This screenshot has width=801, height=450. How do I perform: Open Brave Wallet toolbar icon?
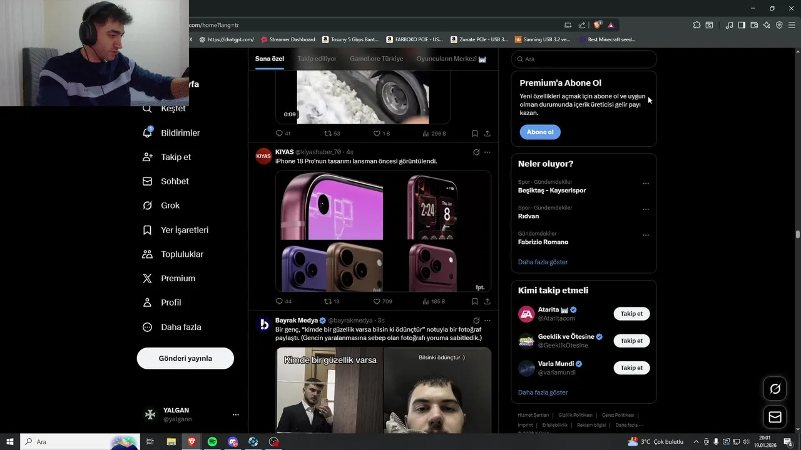[x=754, y=25]
